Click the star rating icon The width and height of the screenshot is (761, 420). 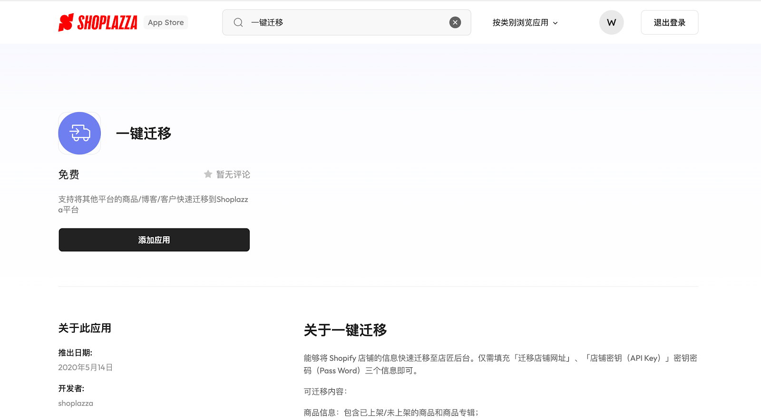tap(208, 174)
